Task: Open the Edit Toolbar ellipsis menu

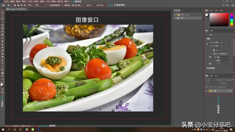Action: click(3, 79)
